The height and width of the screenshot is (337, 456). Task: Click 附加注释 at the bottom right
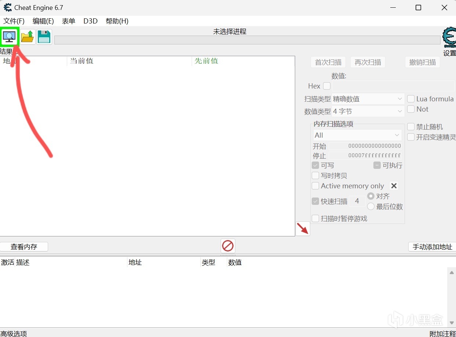pyautogui.click(x=443, y=333)
